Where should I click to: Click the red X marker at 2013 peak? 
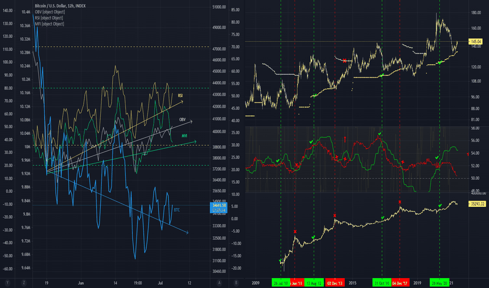pyautogui.click(x=335, y=215)
